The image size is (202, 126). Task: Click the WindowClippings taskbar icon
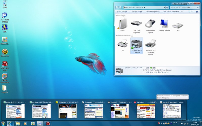click(33, 123)
